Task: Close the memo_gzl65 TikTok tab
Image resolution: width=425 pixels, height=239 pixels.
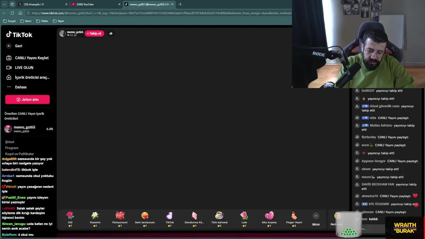Action: pyautogui.click(x=172, y=4)
